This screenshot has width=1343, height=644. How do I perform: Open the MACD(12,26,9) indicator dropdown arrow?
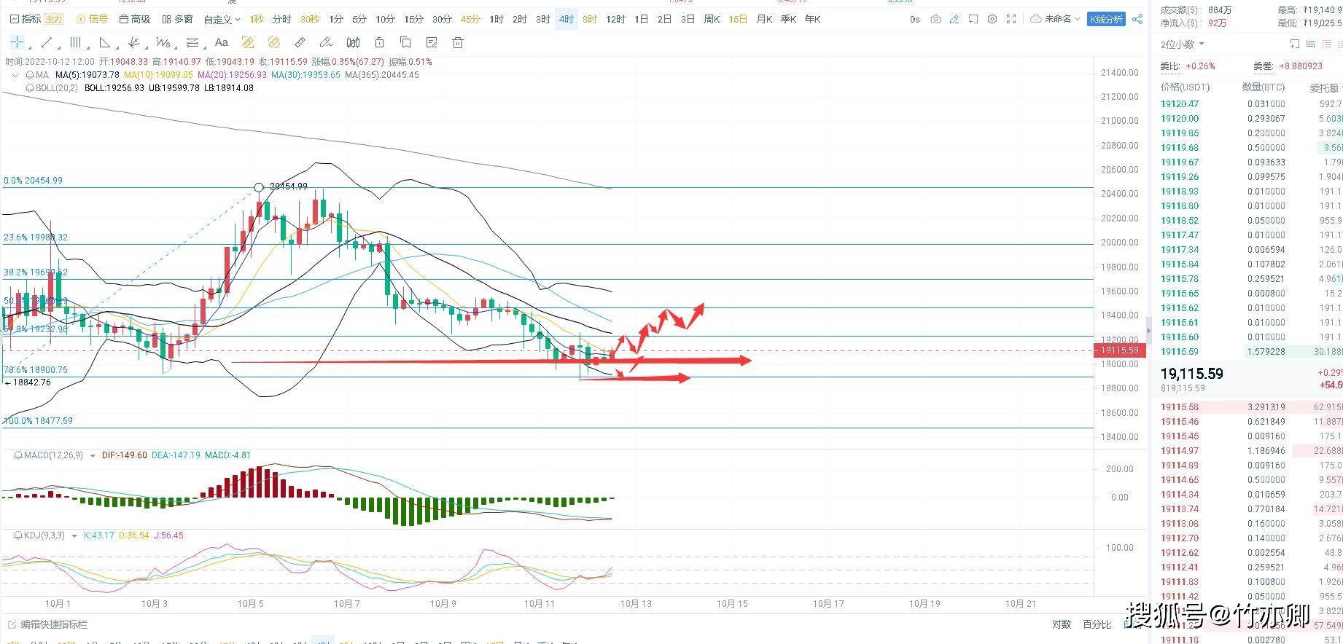[92, 456]
